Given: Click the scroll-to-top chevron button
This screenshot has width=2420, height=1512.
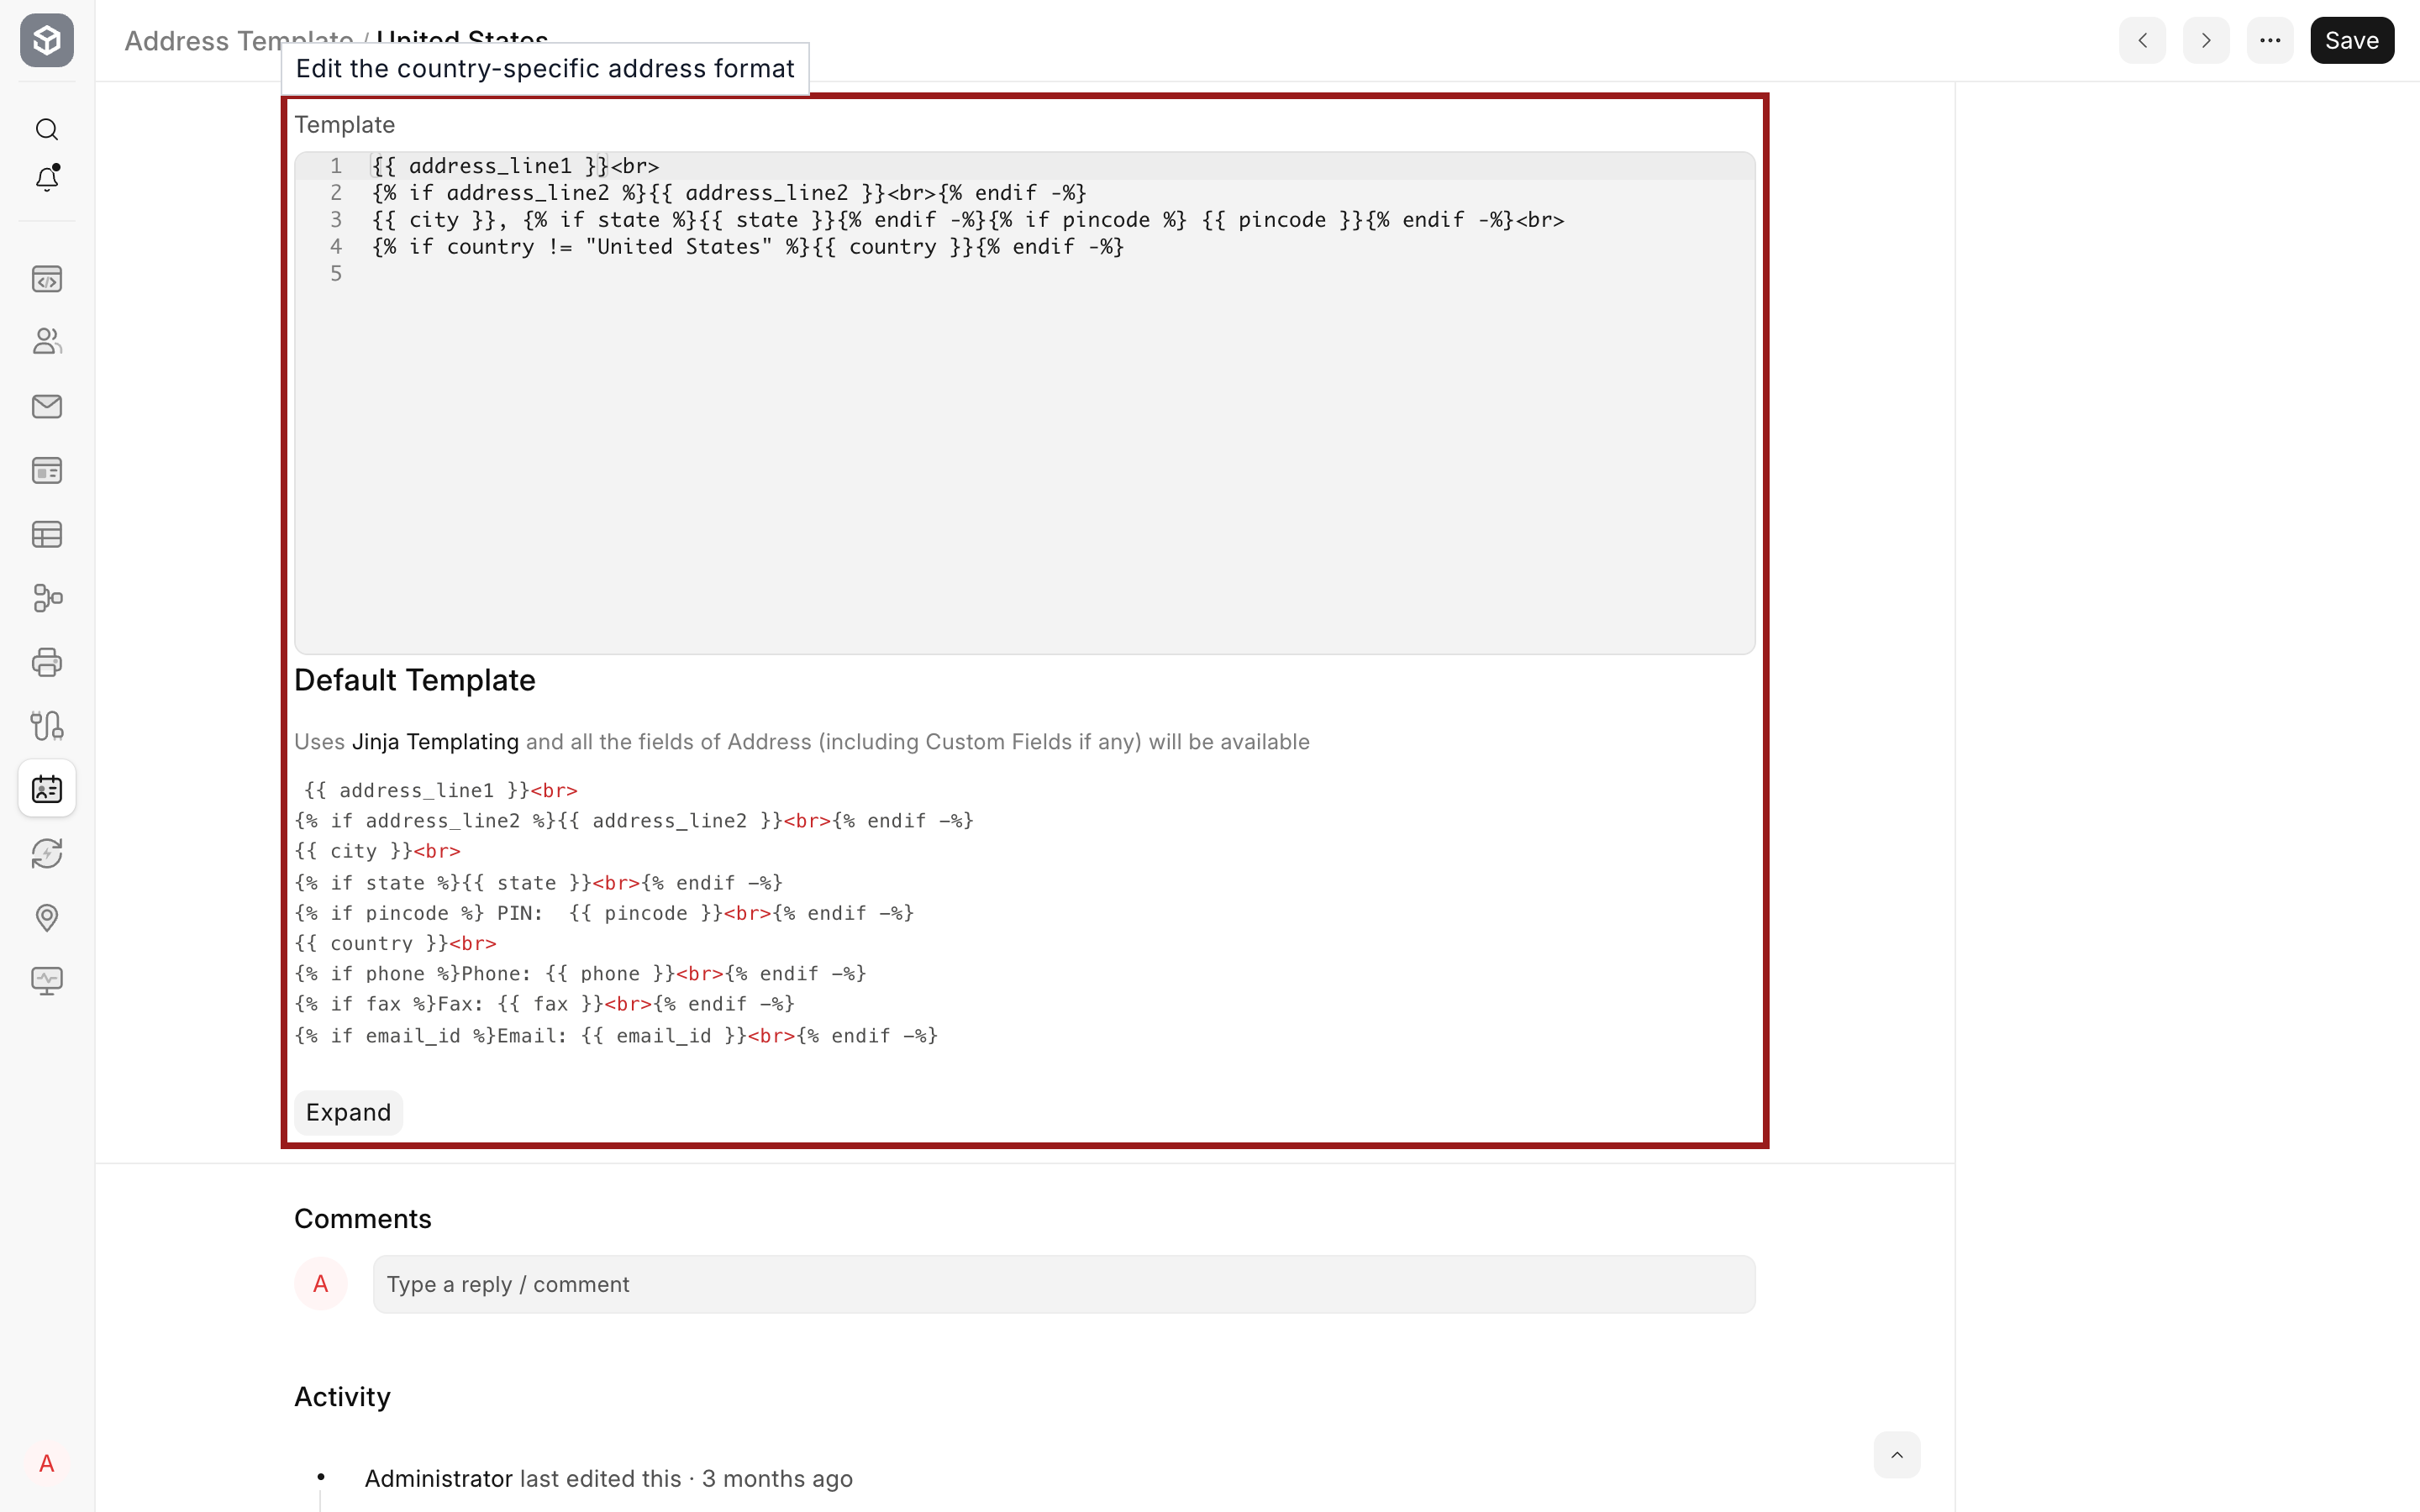Looking at the screenshot, I should [x=1897, y=1455].
